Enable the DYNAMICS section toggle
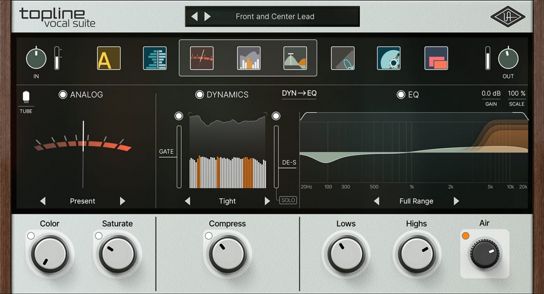This screenshot has height=294, width=544. click(199, 94)
